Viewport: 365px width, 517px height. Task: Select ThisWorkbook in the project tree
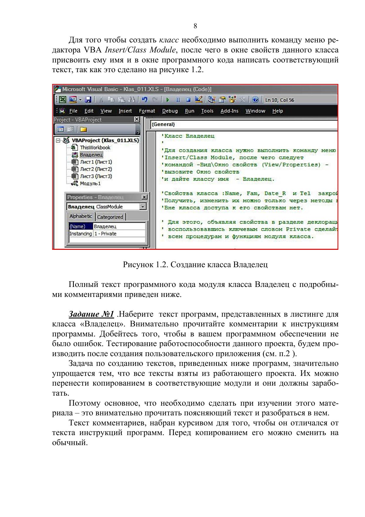(95, 148)
